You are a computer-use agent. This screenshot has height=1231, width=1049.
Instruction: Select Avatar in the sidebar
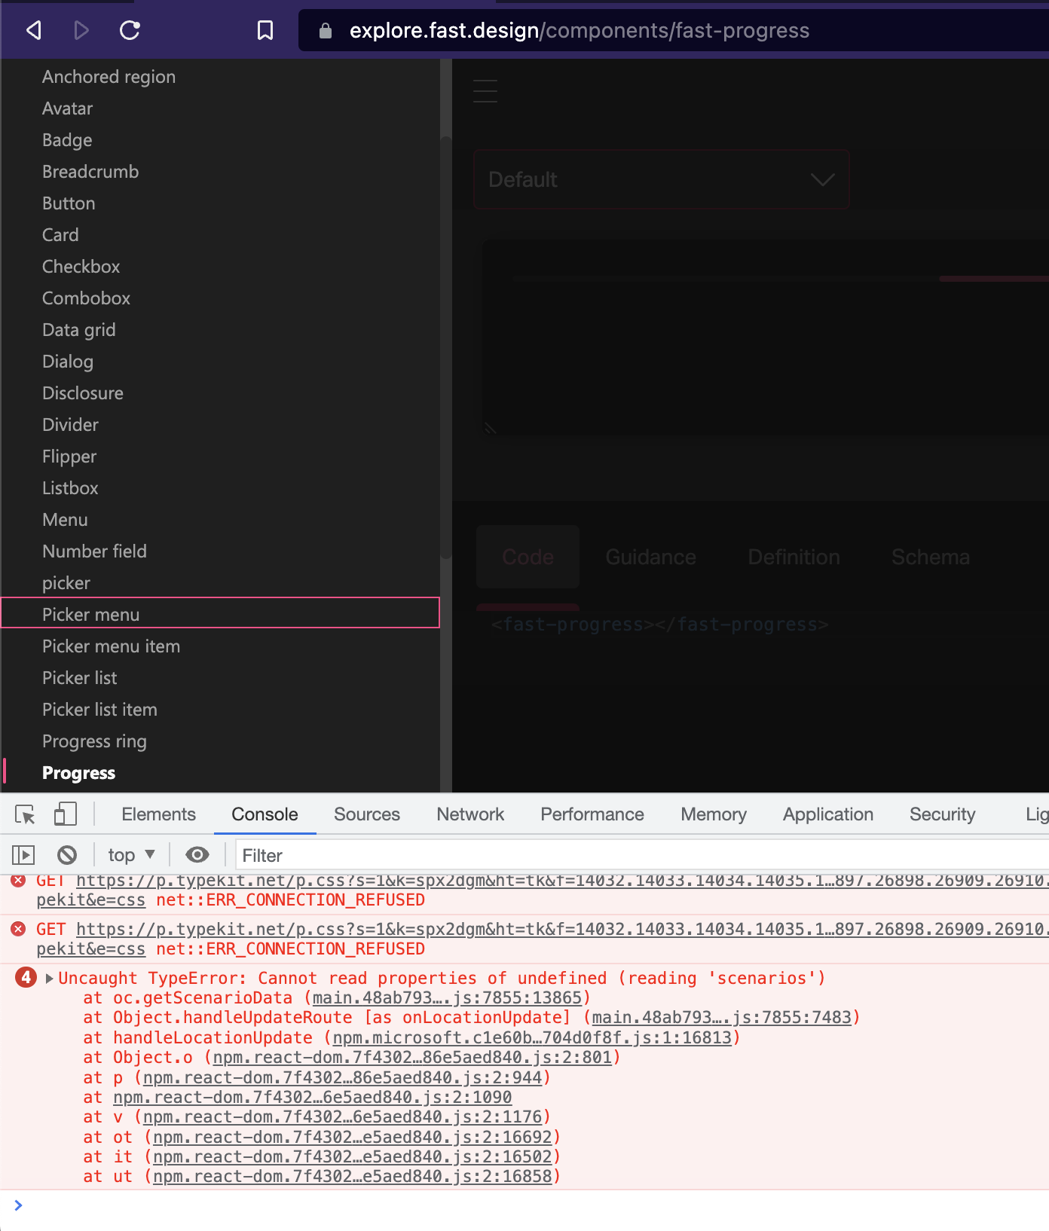pyautogui.click(x=67, y=108)
